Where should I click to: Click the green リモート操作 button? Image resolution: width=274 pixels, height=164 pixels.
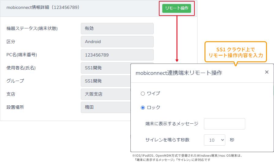coord(176,8)
